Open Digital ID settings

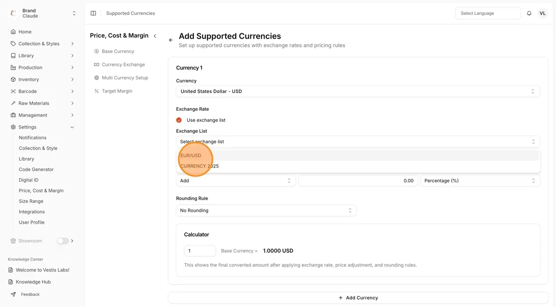pos(28,180)
